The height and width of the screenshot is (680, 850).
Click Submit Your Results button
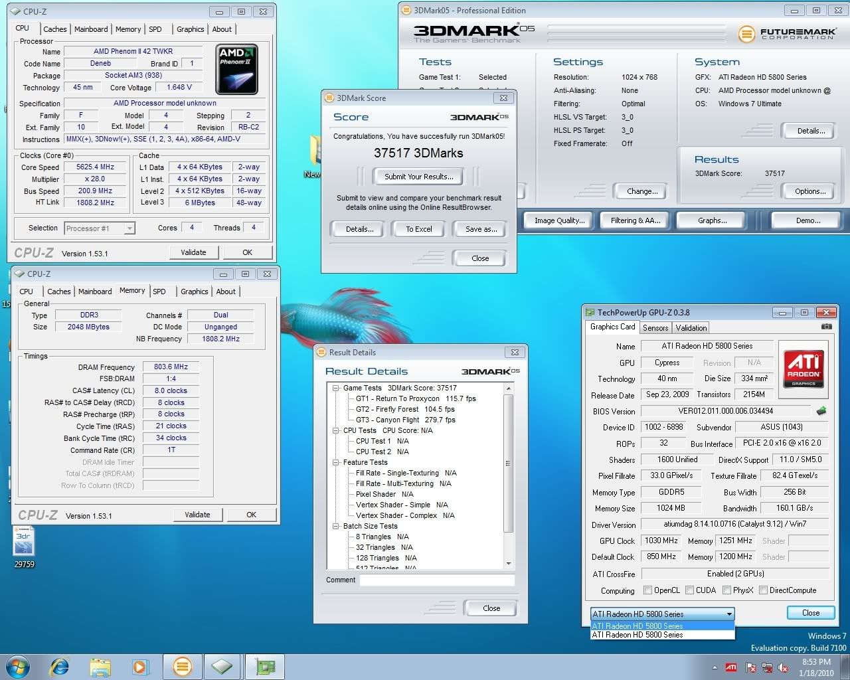click(x=419, y=177)
